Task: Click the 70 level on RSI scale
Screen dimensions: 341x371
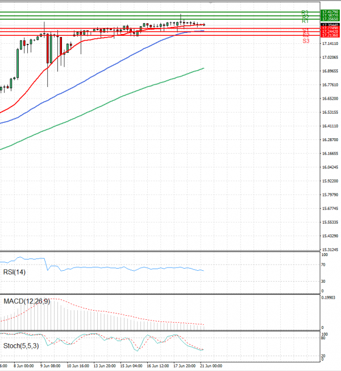Action: click(323, 265)
